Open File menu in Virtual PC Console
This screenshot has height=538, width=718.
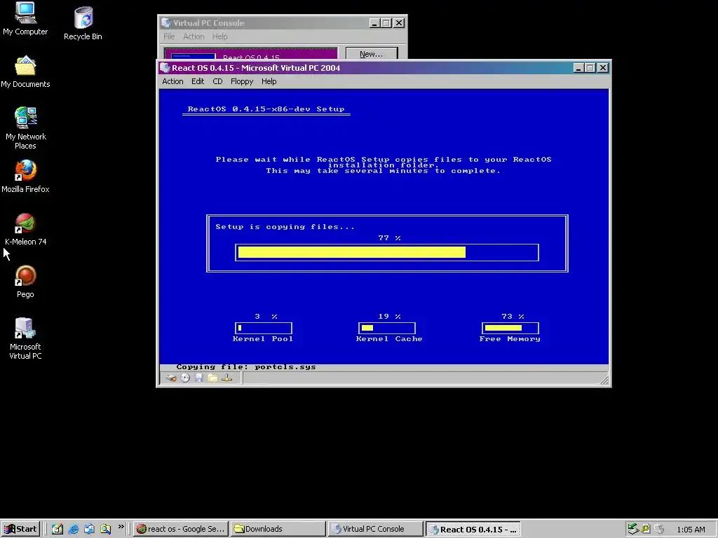point(169,36)
